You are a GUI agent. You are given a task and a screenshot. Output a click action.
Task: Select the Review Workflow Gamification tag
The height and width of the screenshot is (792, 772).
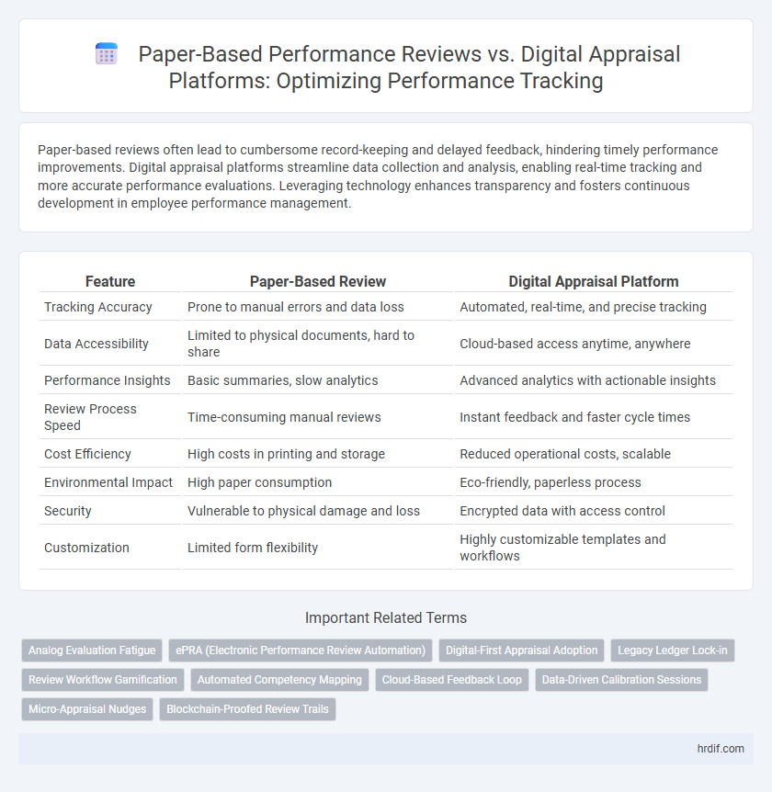point(103,679)
